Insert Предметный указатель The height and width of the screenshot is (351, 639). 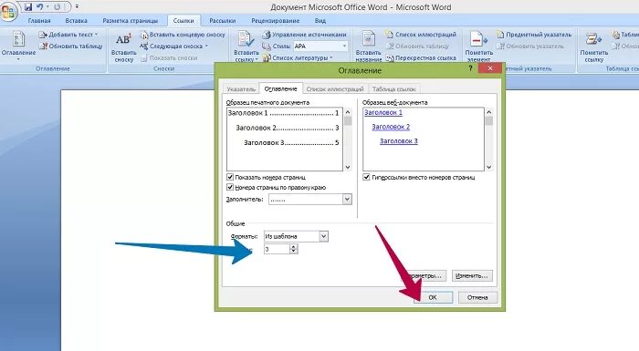click(x=534, y=35)
